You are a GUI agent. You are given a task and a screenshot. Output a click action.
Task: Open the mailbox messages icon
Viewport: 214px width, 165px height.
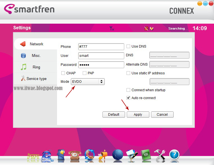click(x=103, y=155)
